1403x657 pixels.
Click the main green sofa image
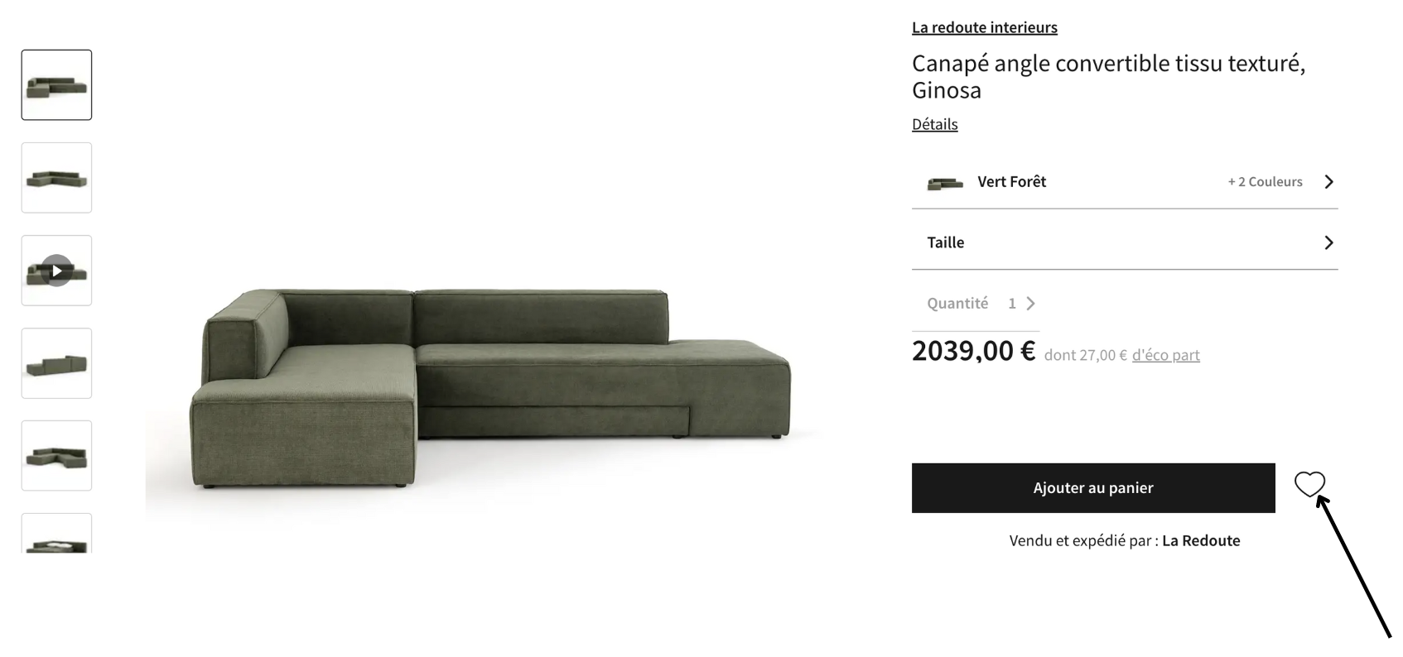[490, 387]
